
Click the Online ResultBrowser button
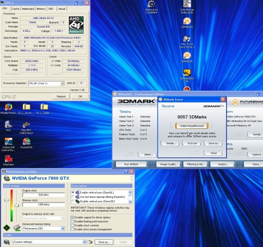click(192, 126)
